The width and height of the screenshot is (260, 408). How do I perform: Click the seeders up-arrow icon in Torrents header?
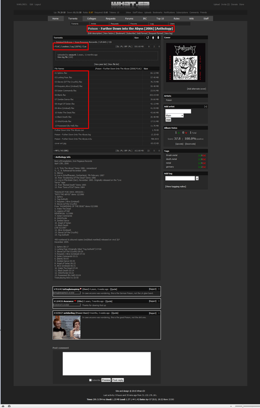pos(153,38)
